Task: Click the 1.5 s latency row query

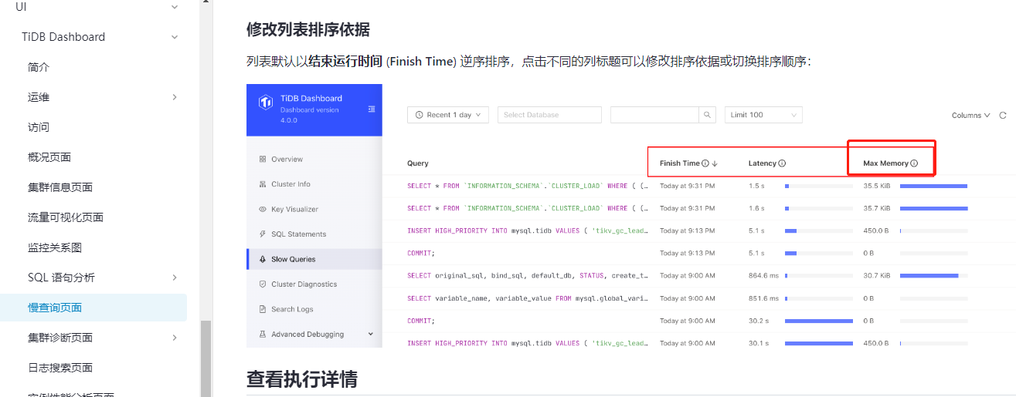Action: point(528,186)
